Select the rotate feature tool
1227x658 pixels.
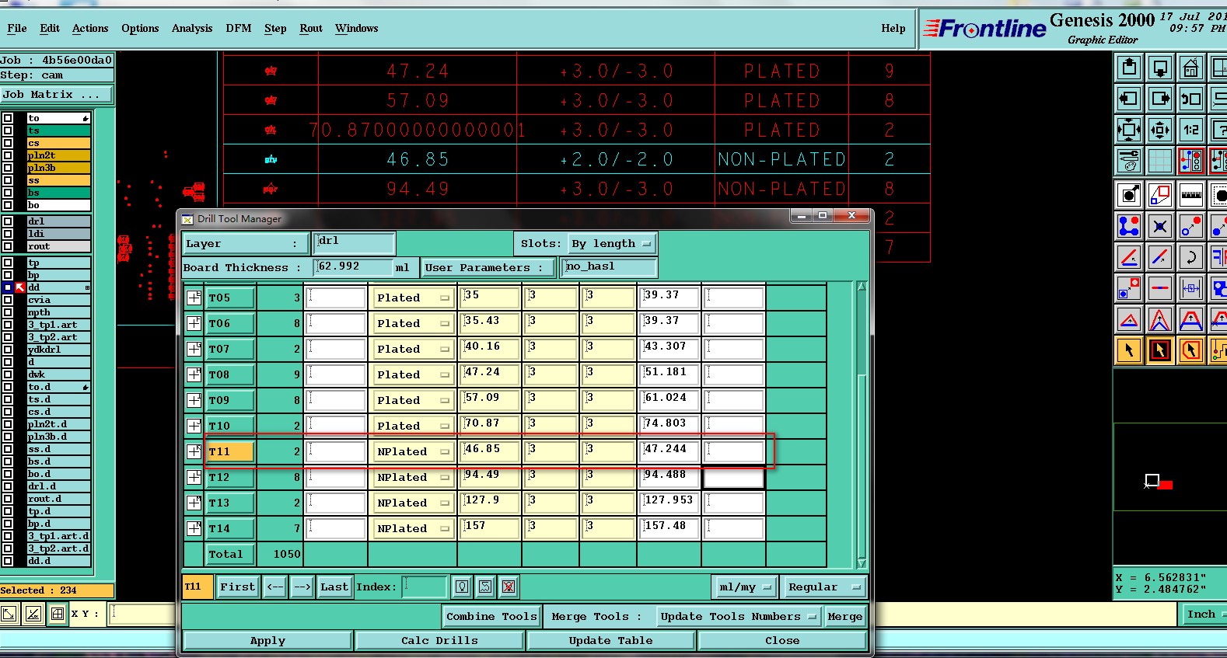(x=1190, y=257)
